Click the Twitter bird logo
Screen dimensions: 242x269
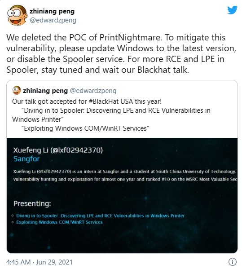[232, 10]
